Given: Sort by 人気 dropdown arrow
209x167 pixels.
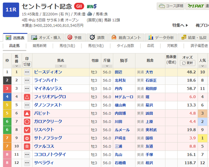Looking at the screenshot, I should [202, 66].
